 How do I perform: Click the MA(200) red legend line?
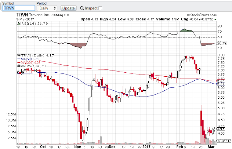tap(19, 63)
